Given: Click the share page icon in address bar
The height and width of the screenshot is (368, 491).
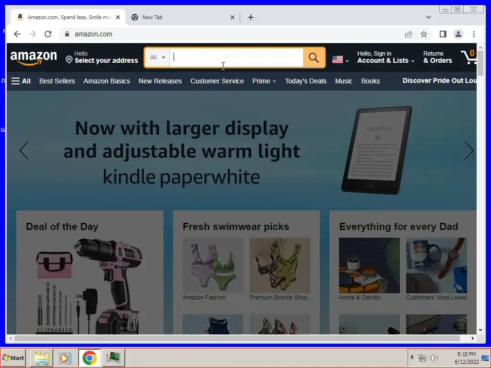Looking at the screenshot, I should (x=409, y=34).
